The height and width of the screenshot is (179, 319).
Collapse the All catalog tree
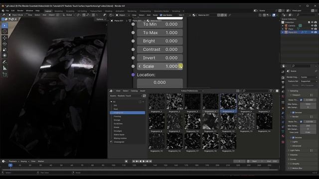point(111,101)
